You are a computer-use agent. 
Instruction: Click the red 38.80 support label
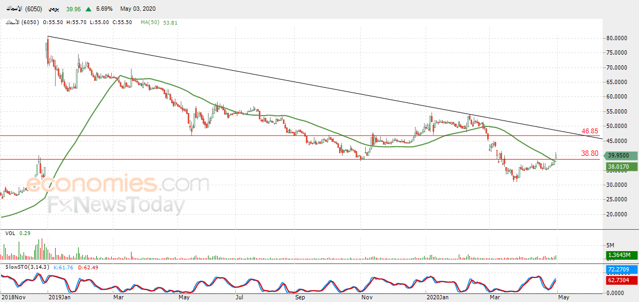point(590,154)
